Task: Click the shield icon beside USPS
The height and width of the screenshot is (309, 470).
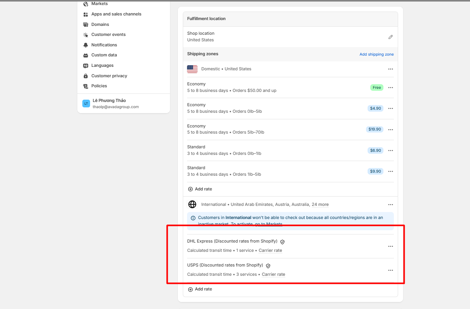Action: point(268,266)
